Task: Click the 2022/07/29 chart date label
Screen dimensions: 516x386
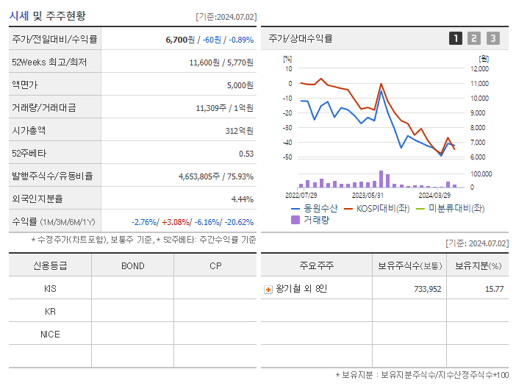Action: coord(301,195)
